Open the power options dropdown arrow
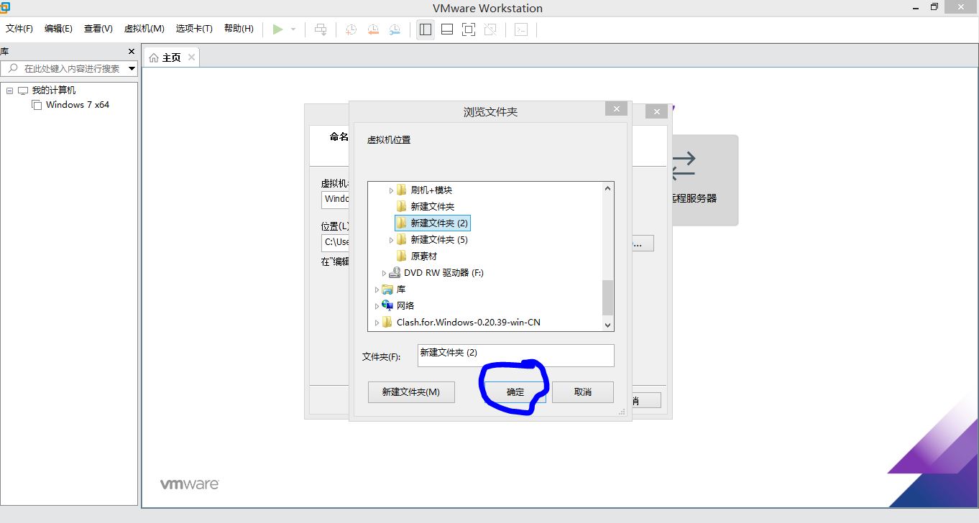This screenshot has width=979, height=523. point(293,29)
